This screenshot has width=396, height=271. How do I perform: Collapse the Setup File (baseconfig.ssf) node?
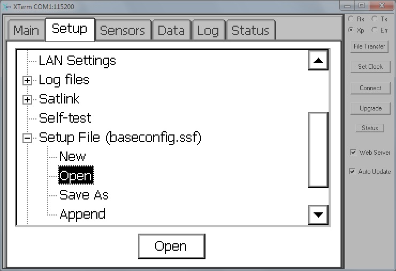tap(27, 138)
